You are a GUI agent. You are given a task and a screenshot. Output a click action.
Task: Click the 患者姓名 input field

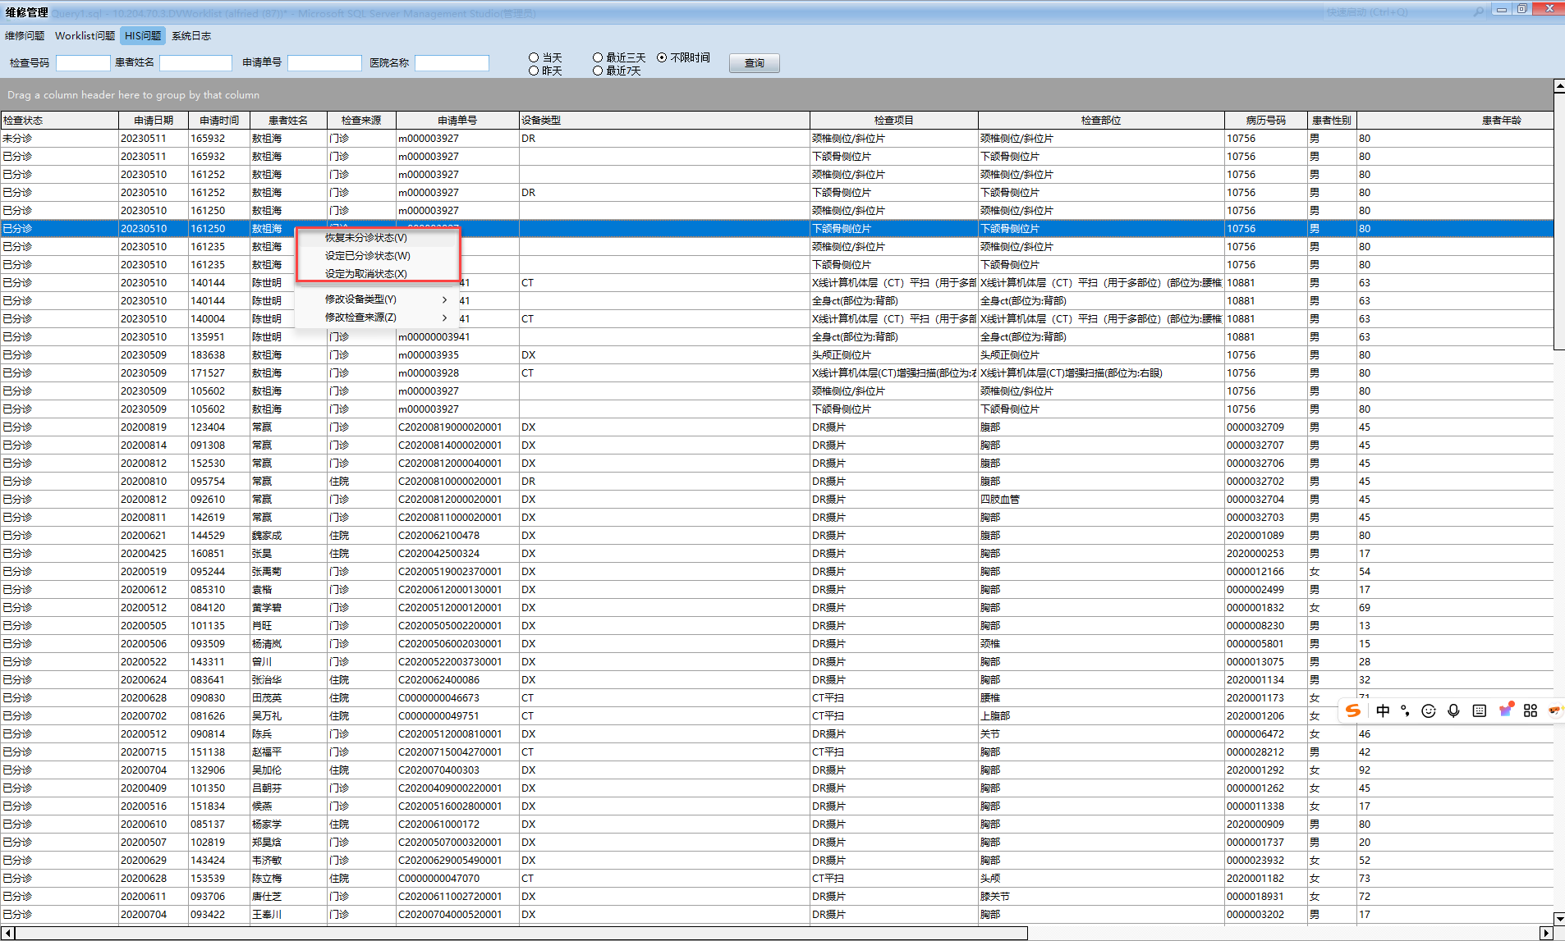195,63
